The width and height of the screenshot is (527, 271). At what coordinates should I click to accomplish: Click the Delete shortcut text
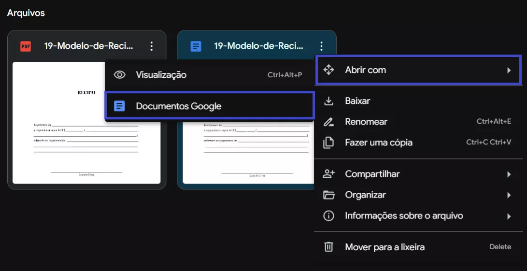point(500,247)
